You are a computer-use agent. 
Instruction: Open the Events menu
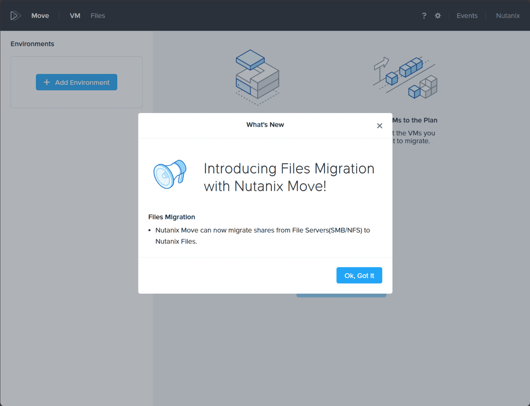coord(467,16)
